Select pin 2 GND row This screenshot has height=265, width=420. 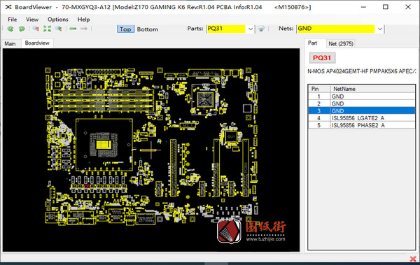tap(362, 103)
